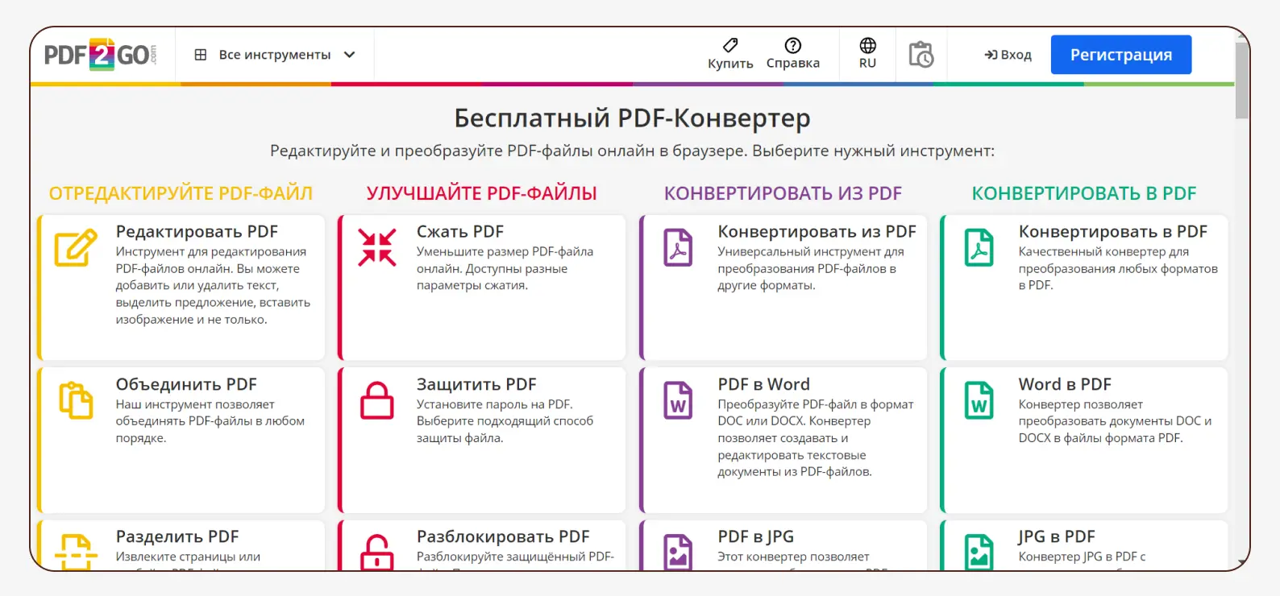Screen dimensions: 1280x596
Task: Click the КОНВЕРТИРОВАТЬ В PDF category heading
Action: click(1084, 193)
